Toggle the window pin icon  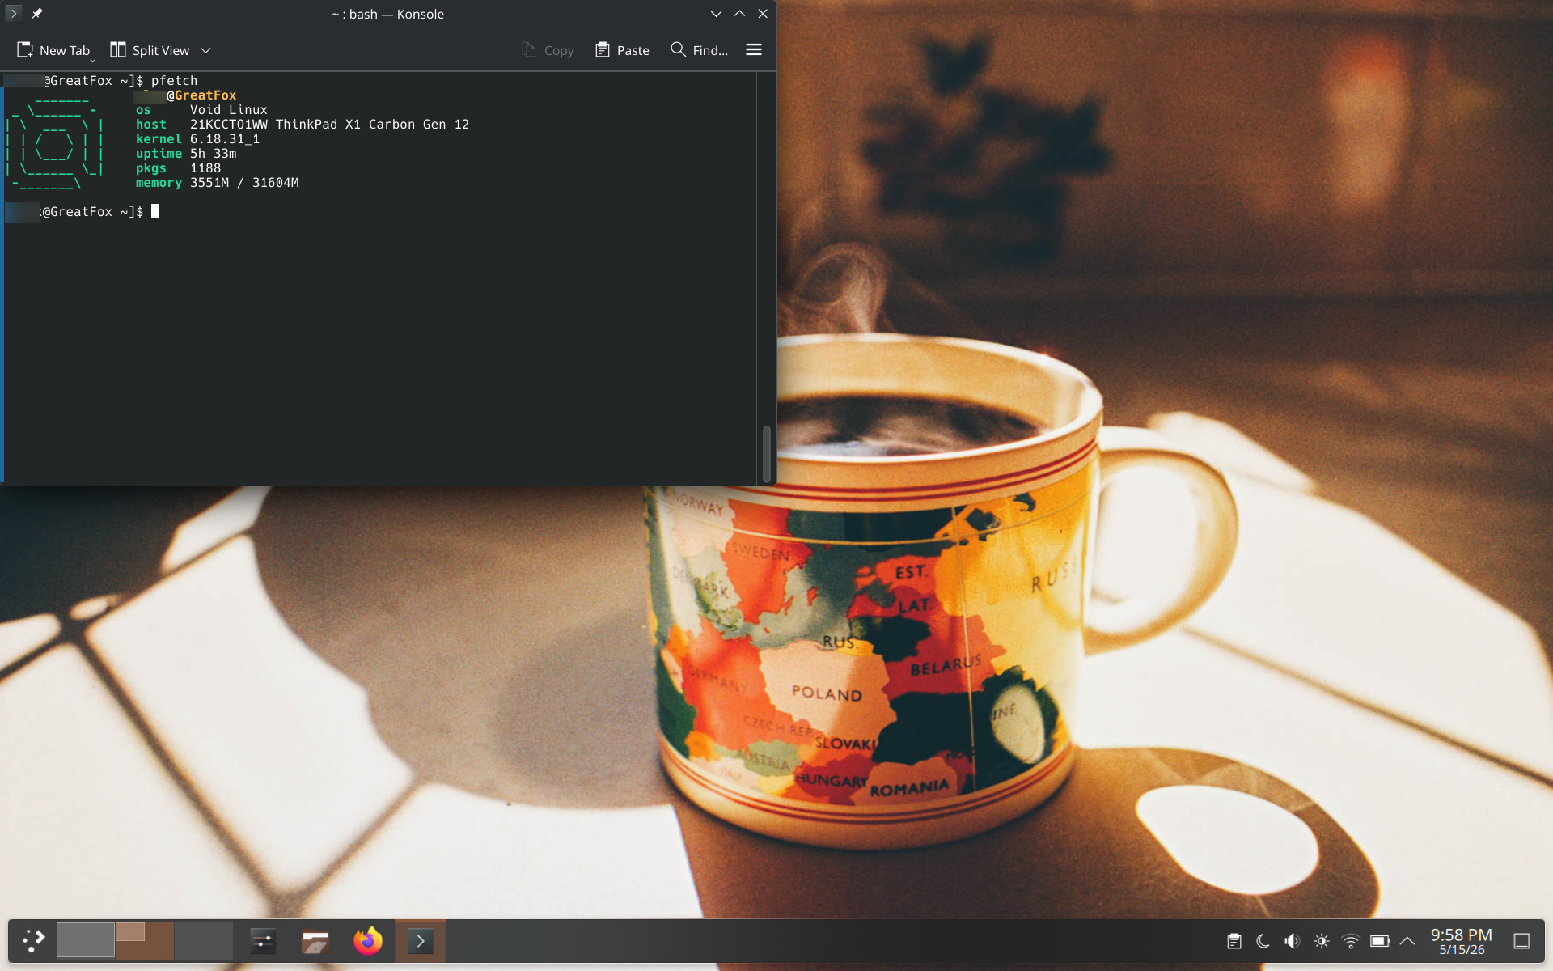pyautogui.click(x=37, y=14)
